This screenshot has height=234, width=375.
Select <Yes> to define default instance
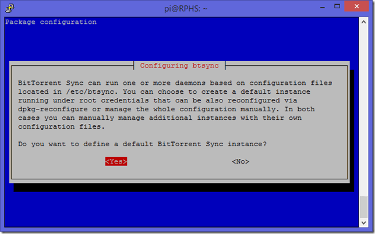click(x=116, y=161)
